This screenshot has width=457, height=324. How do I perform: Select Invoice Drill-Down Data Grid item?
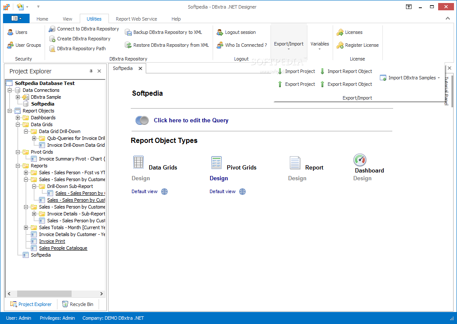(x=76, y=145)
